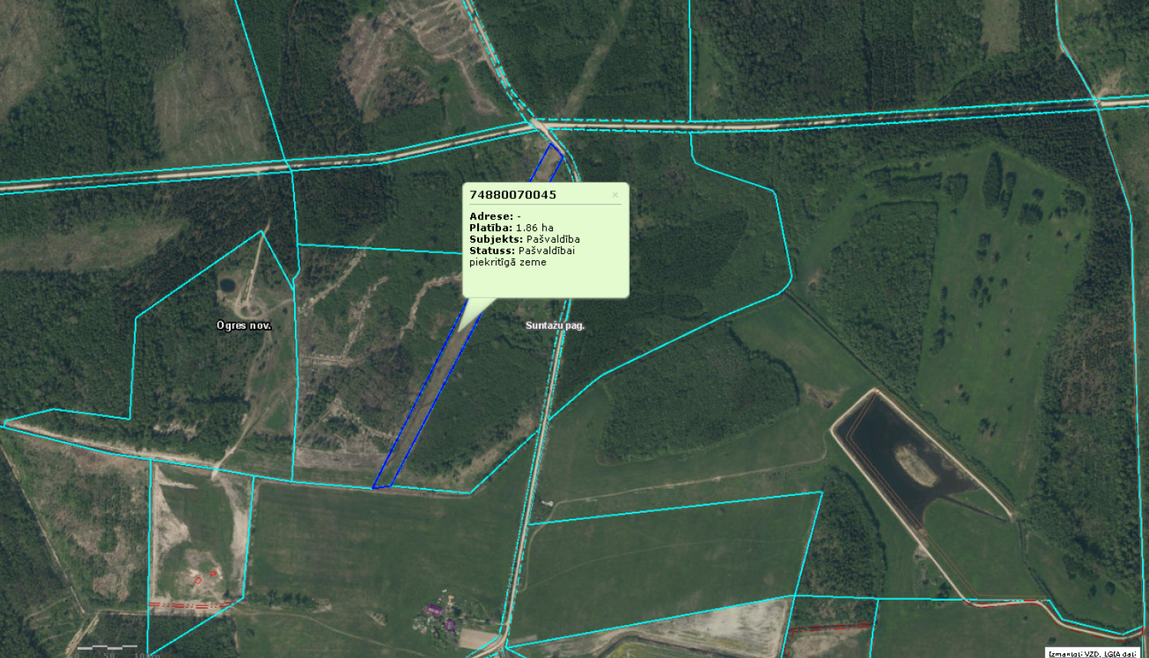1149x658 pixels.
Task: Click the Ogres nov. map label
Action: (x=244, y=326)
